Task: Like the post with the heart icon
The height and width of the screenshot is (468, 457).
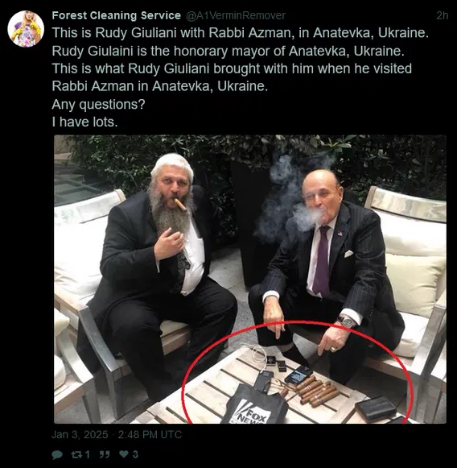Action: click(x=123, y=454)
